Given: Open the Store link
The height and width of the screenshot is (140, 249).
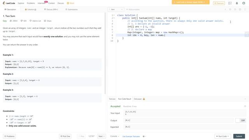Looking at the screenshot, I should coord(70,3).
